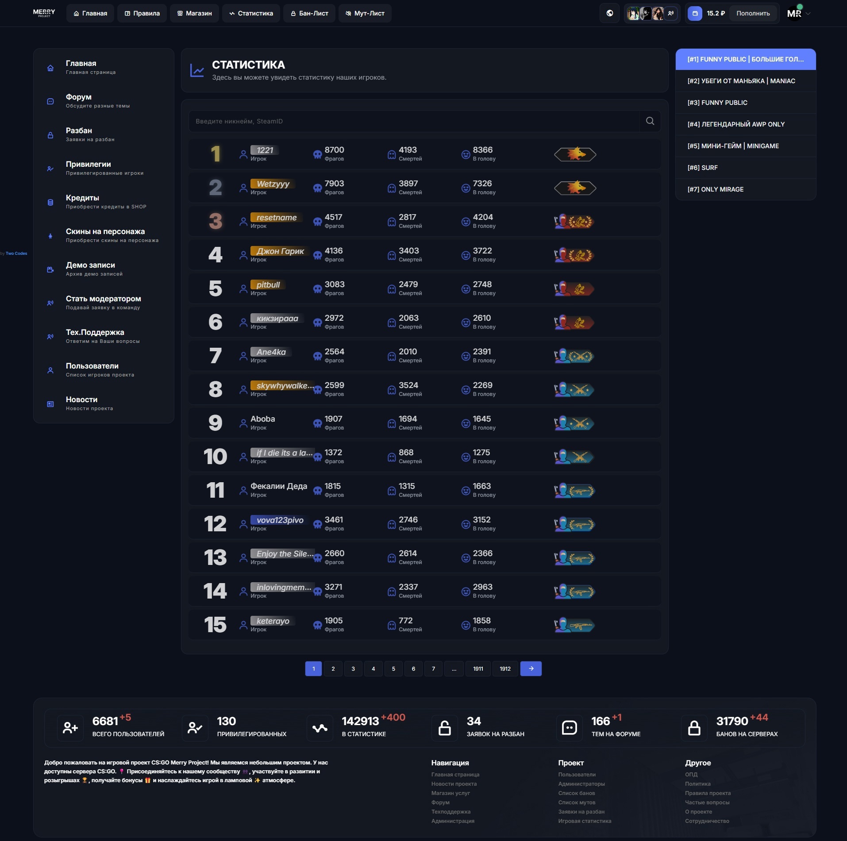The image size is (847, 841).
Task: Click the search magnifier icon
Action: pyautogui.click(x=650, y=121)
